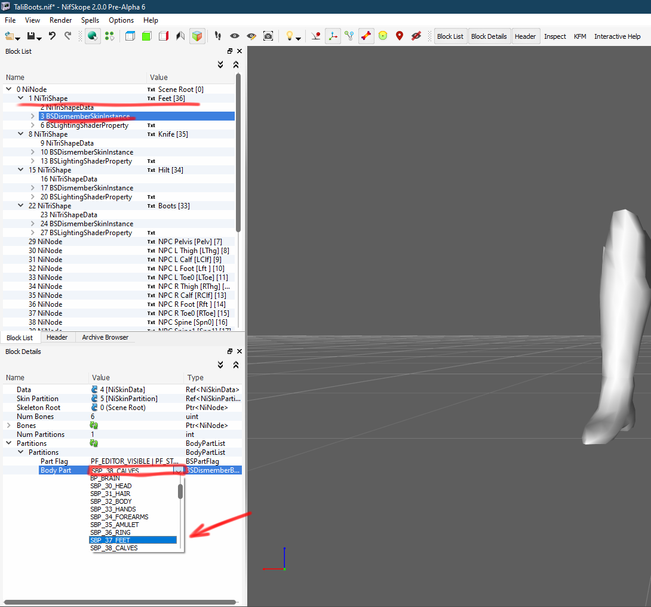
Task: Switch to the red side view cube
Action: point(164,36)
